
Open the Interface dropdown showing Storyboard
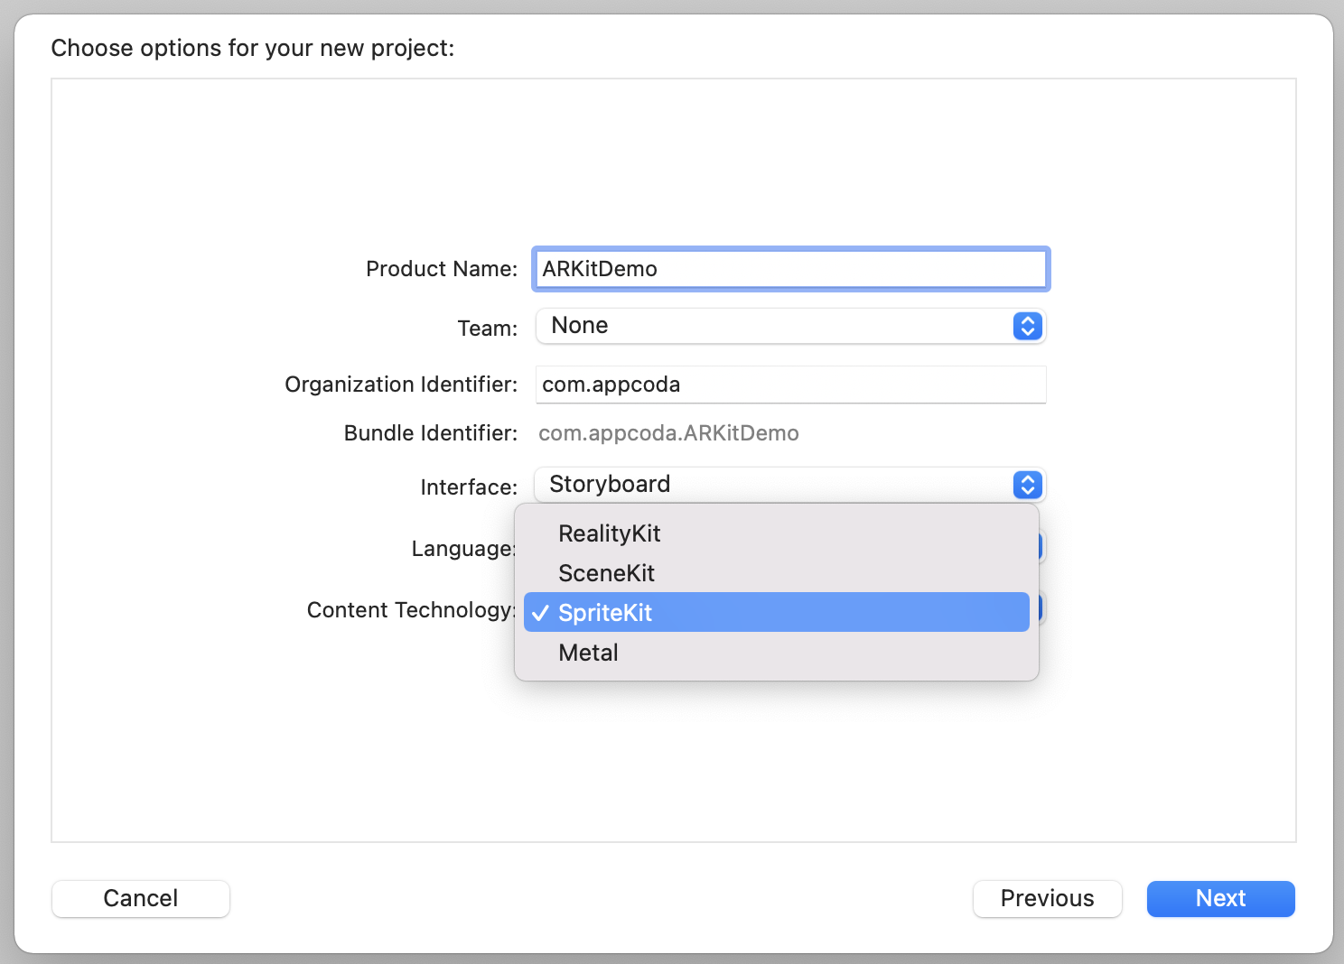pyautogui.click(x=777, y=485)
